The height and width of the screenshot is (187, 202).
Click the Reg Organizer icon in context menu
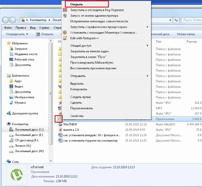[x=65, y=10]
